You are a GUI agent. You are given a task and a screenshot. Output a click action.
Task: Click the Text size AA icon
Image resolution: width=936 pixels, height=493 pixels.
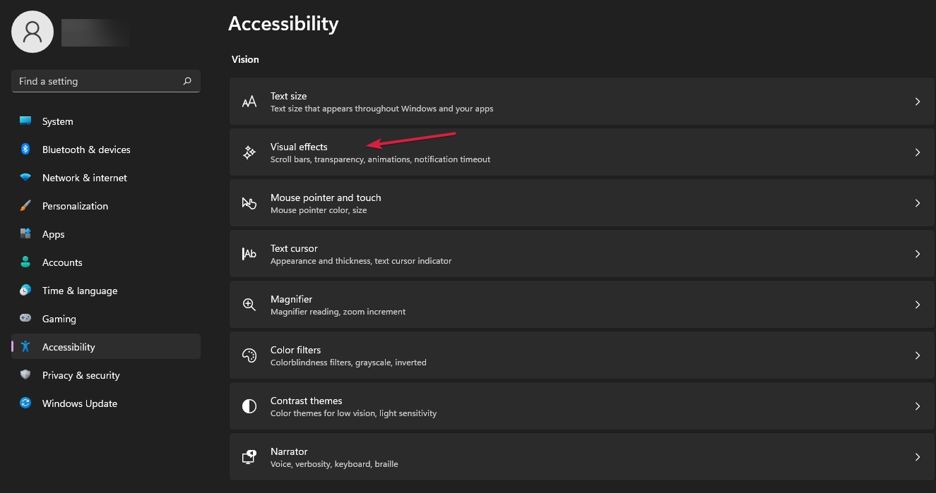[249, 101]
